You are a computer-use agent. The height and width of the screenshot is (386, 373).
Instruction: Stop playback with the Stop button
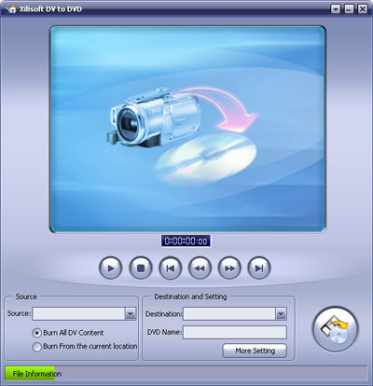coord(141,268)
